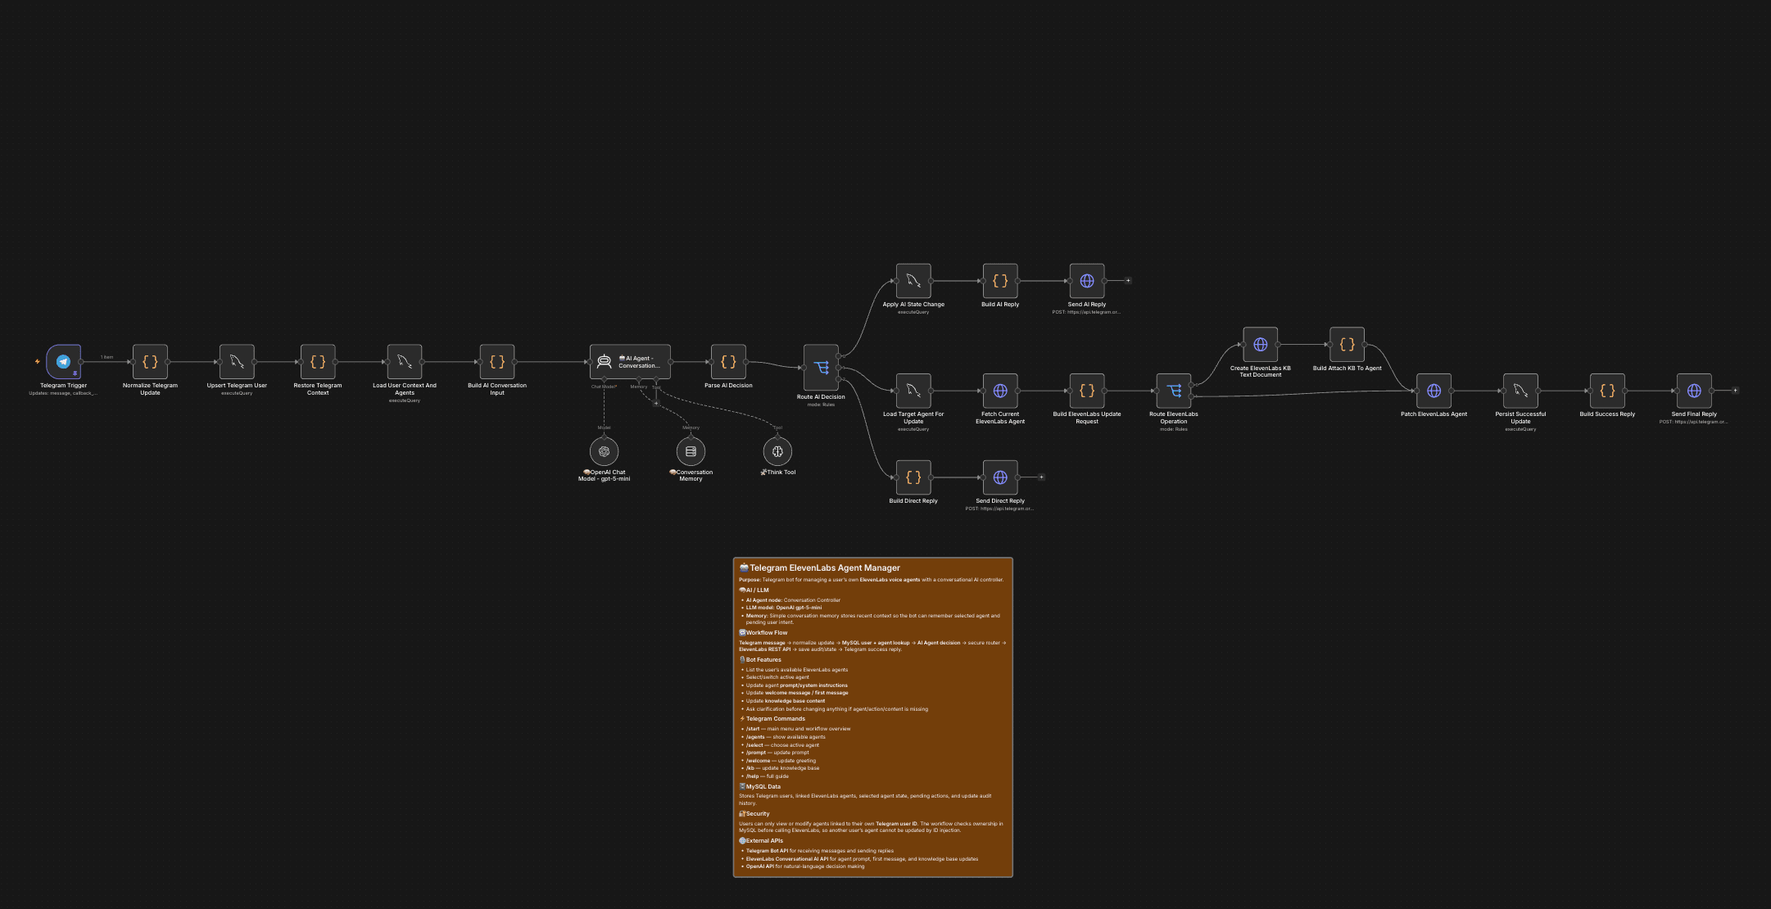
Task: Click the Upsert Telegram User MySQL node
Action: pyautogui.click(x=237, y=361)
